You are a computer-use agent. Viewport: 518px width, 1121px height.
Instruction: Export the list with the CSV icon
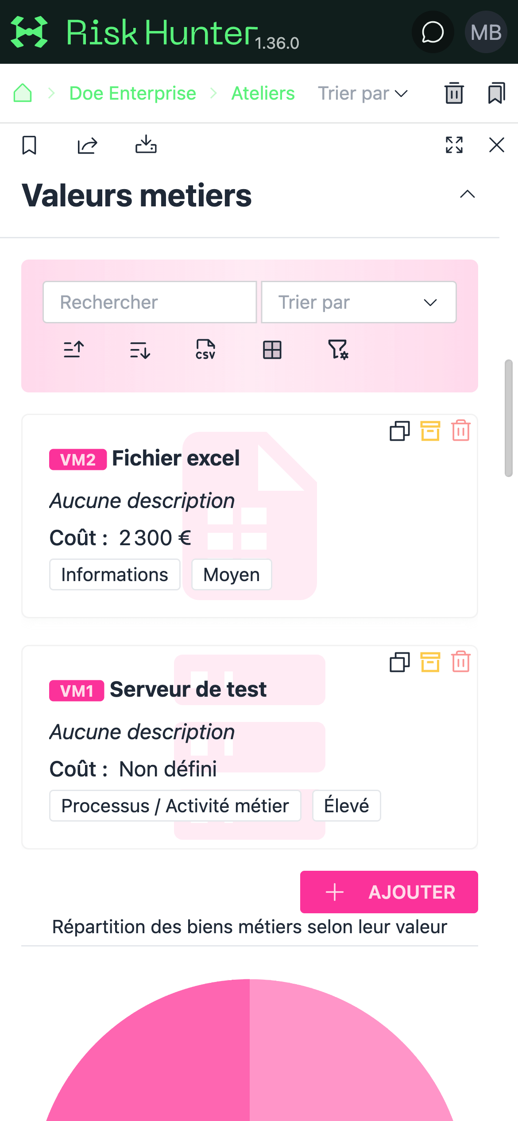coord(205,349)
